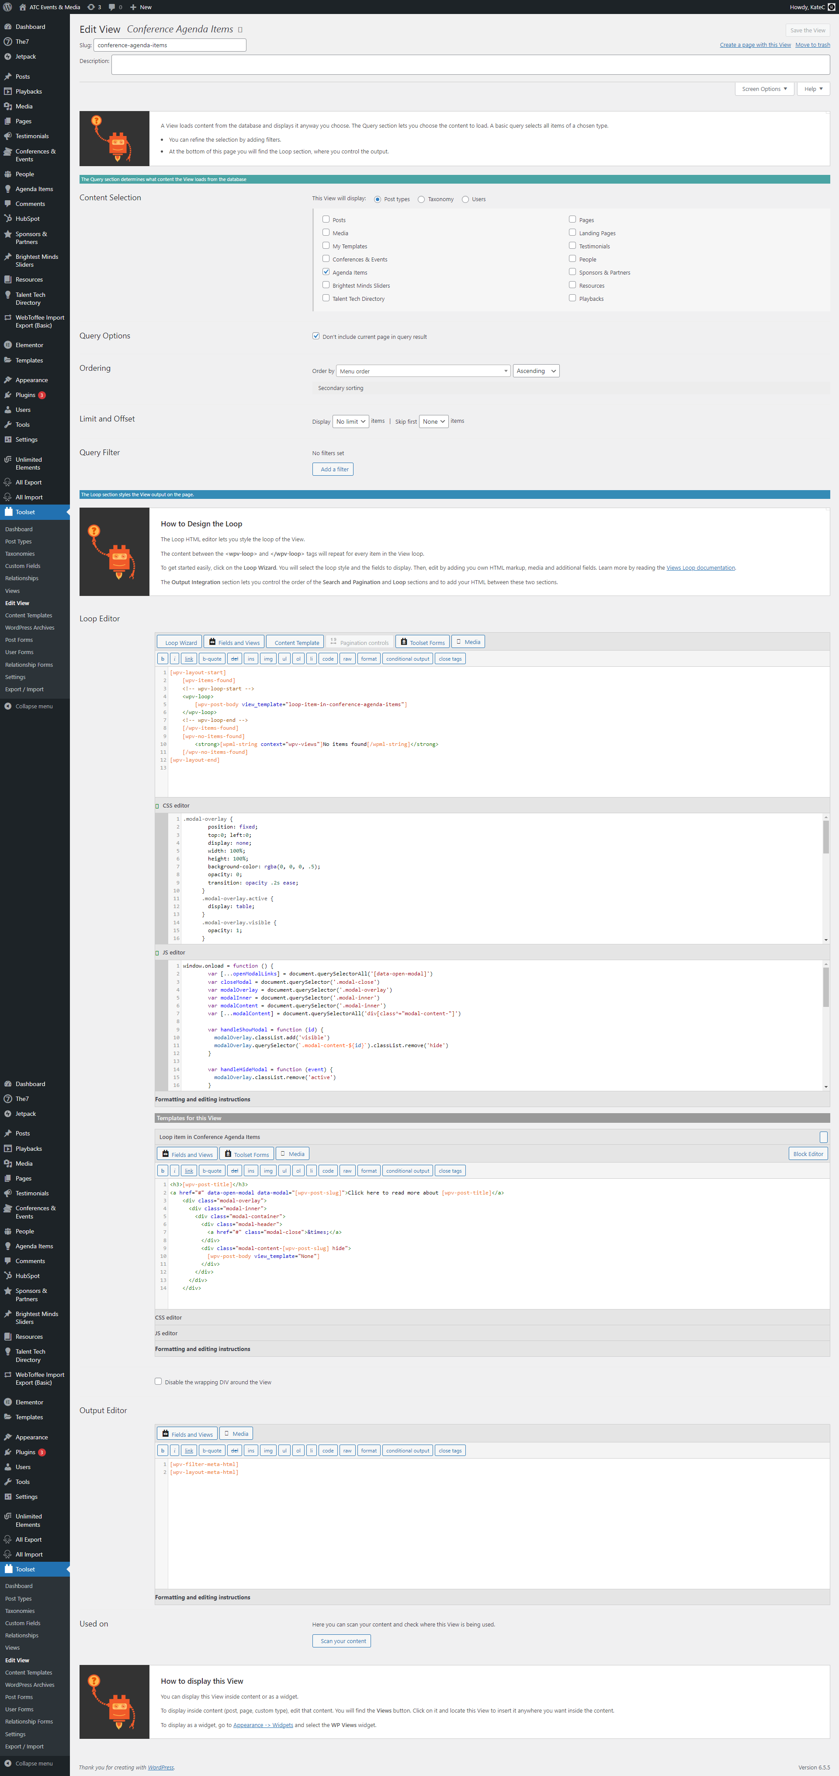The image size is (839, 1776).
Task: Open Media in Loop item template toolbar
Action: point(293,1153)
